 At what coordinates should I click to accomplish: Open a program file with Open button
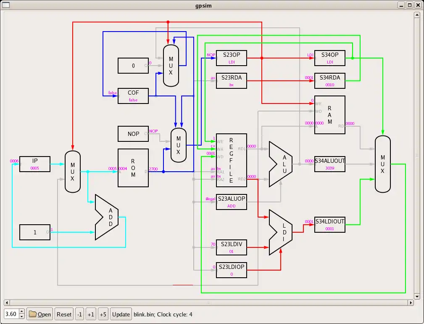[x=40, y=314]
